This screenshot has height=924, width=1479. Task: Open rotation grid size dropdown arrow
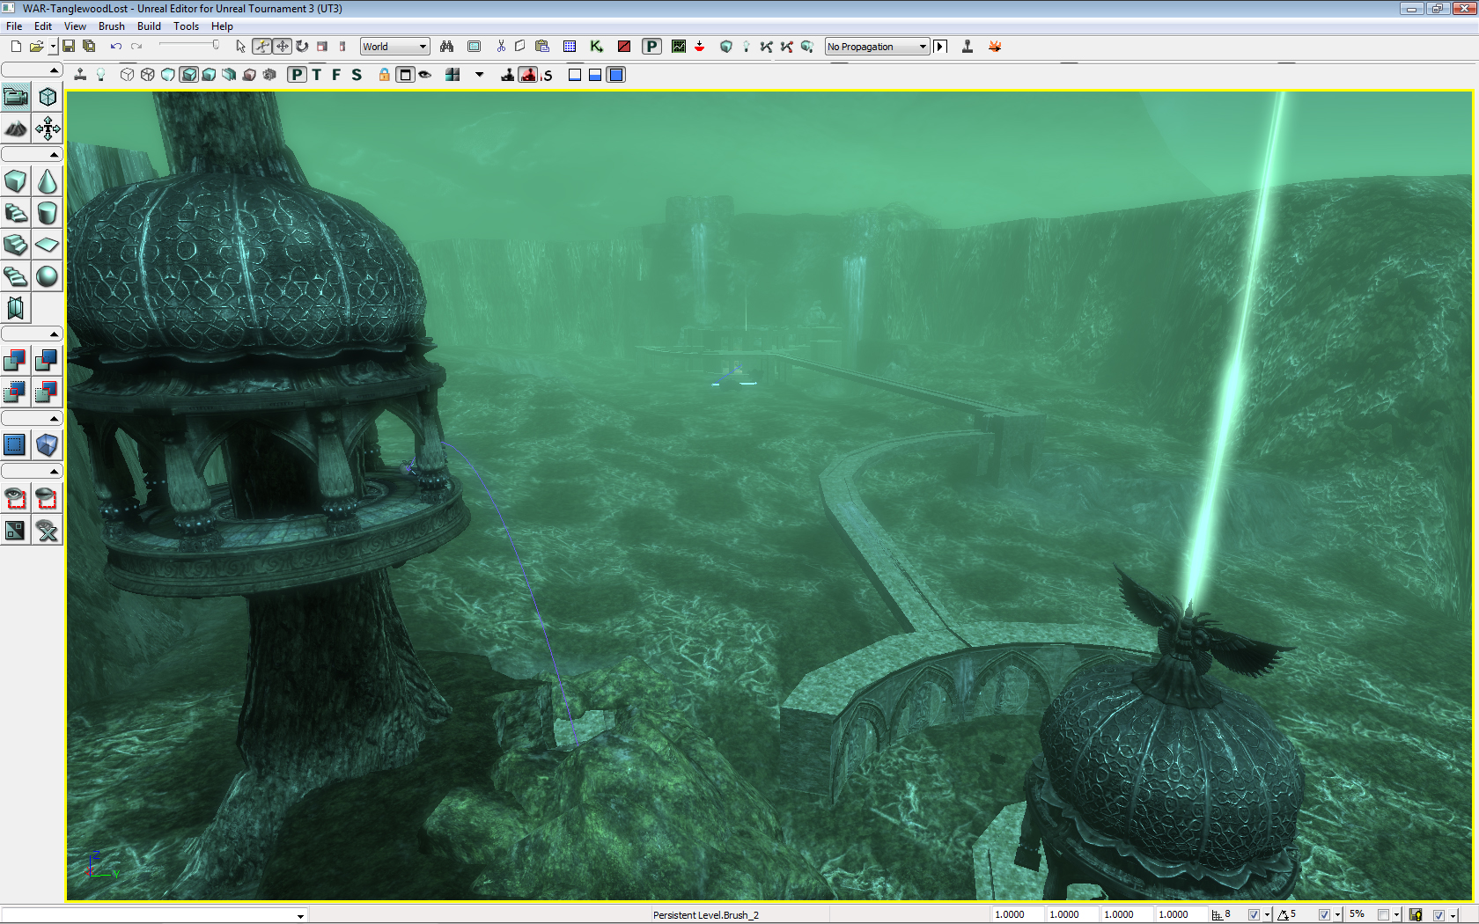[1337, 915]
